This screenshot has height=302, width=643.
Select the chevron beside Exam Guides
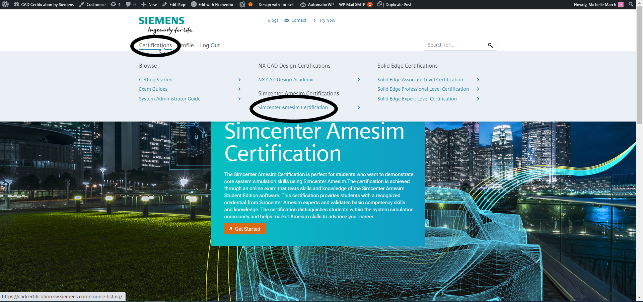pyautogui.click(x=239, y=89)
